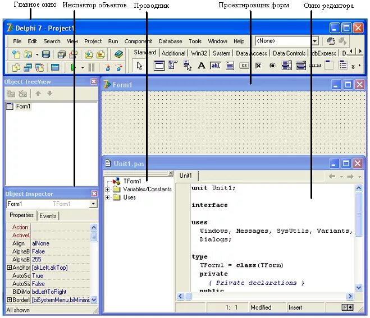Click the Action property row
370x318 pixels.
click(x=48, y=227)
